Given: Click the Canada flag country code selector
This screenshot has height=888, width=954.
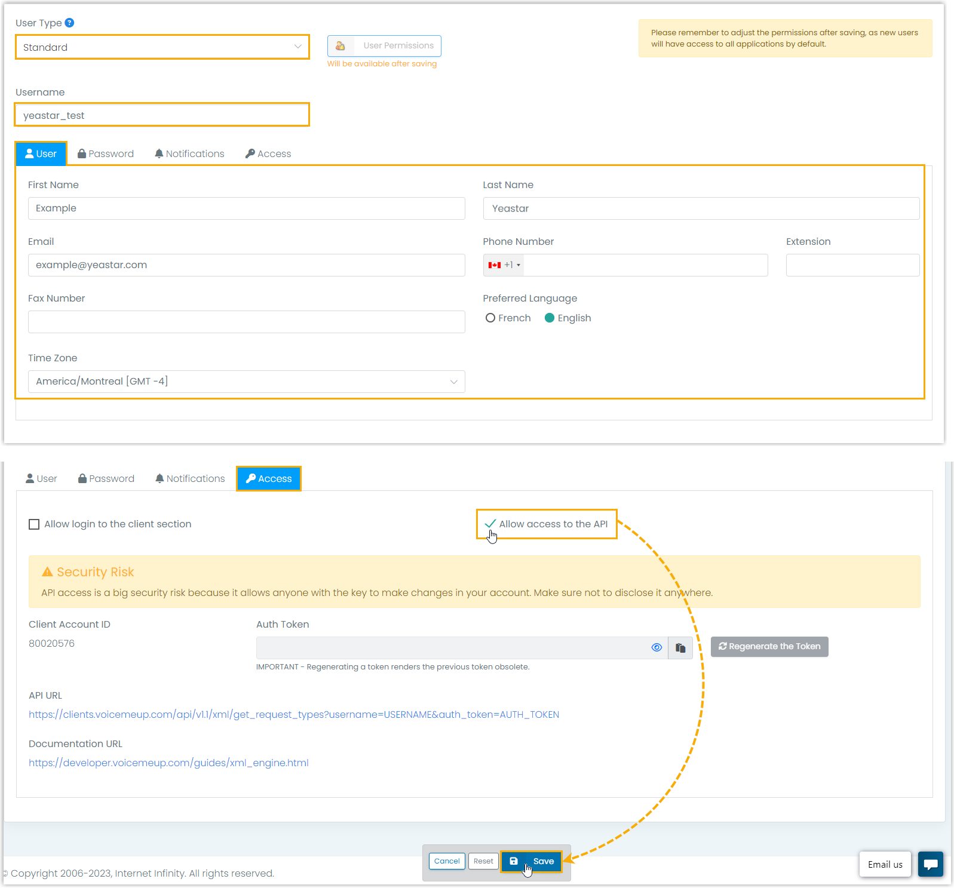Looking at the screenshot, I should click(504, 265).
